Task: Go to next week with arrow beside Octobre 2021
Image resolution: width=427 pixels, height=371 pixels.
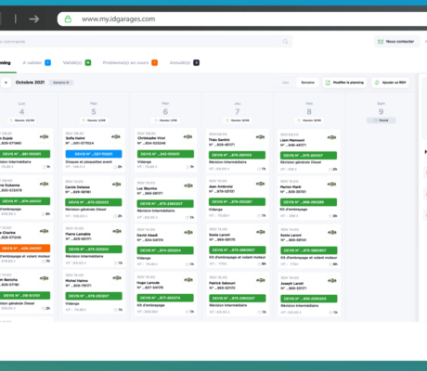Action: [x=6, y=83]
